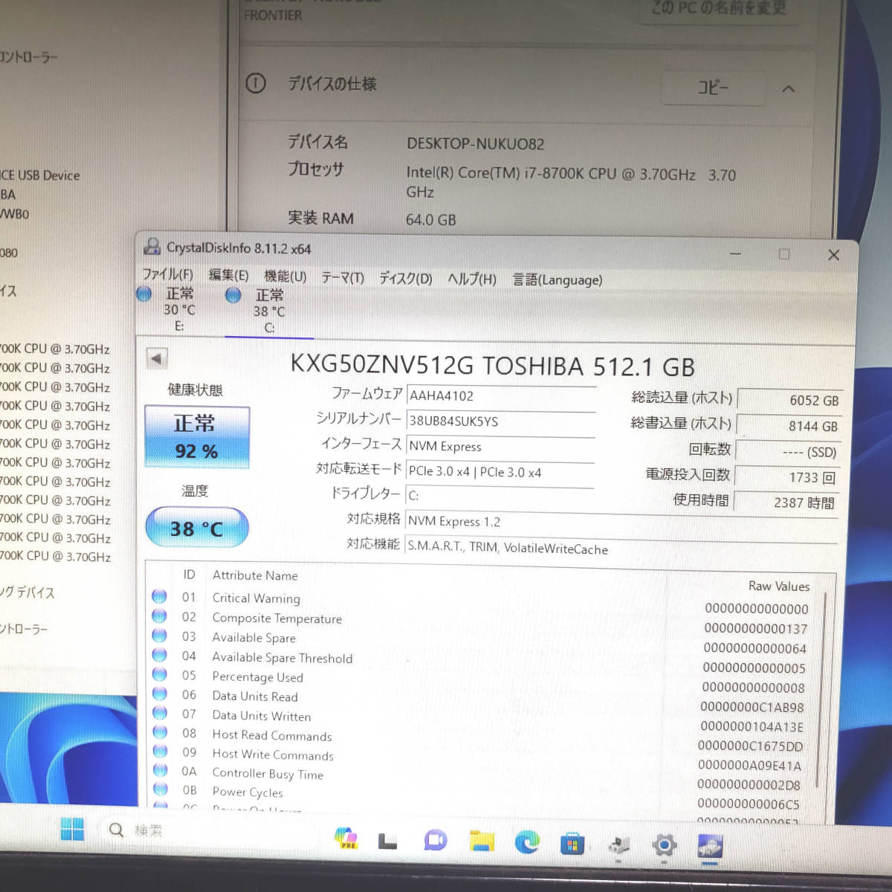This screenshot has width=892, height=892.
Task: Click the total host writes value 8144 GB
Action: pos(789,426)
